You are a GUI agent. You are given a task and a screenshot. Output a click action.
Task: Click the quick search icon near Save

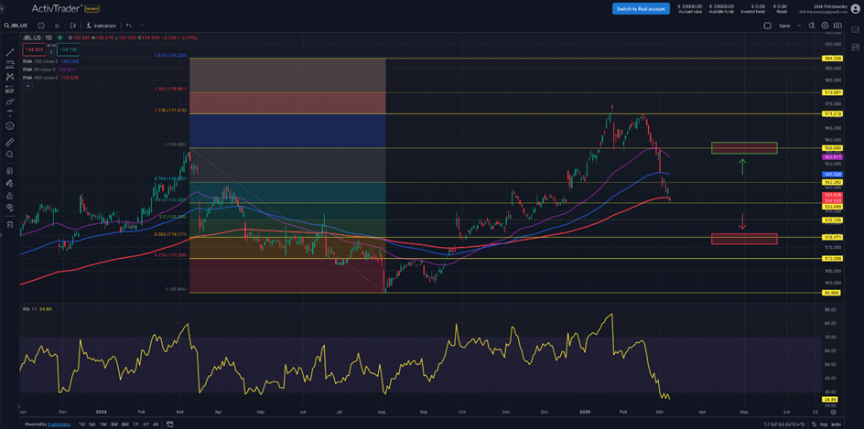pyautogui.click(x=812, y=26)
